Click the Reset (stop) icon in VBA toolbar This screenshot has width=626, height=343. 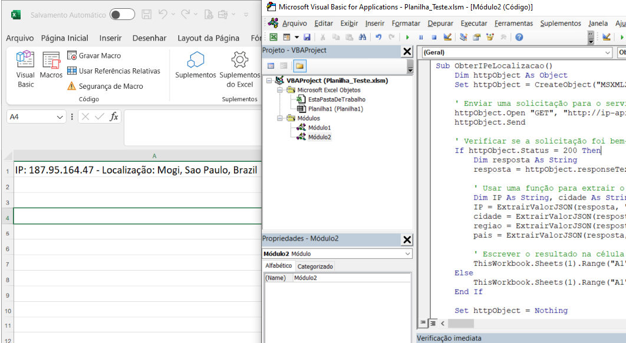433,37
